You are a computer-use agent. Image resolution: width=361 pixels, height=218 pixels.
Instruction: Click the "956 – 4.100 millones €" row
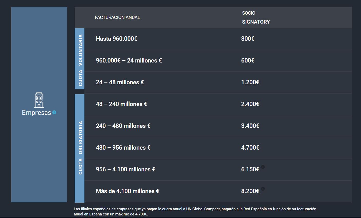(x=125, y=169)
